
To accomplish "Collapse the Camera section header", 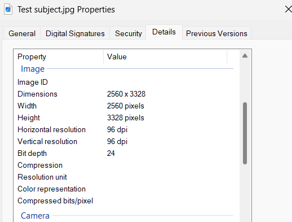I will pos(35,216).
